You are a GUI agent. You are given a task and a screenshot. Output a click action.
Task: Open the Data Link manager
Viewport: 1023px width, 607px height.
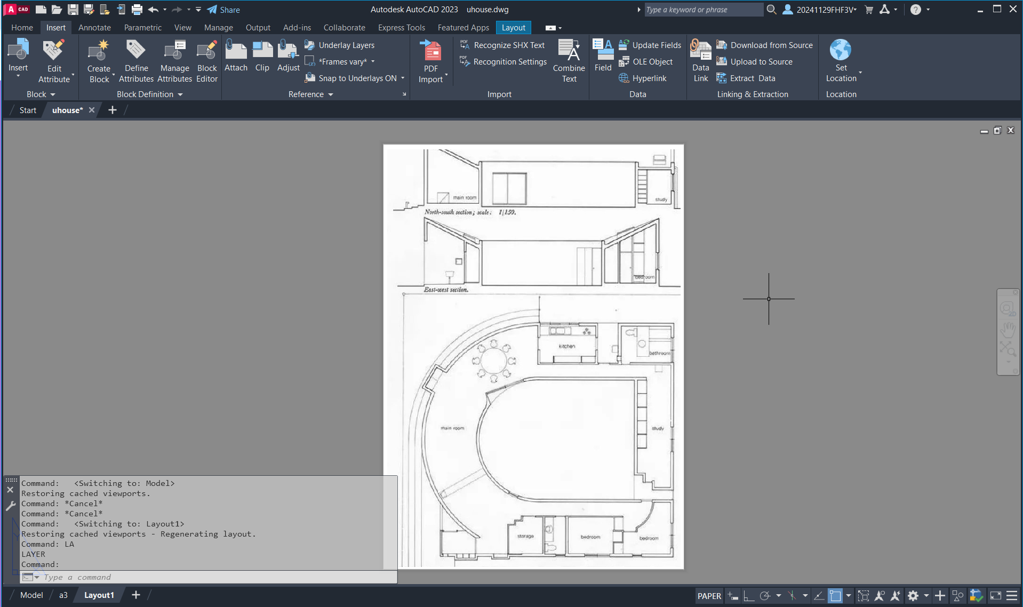pyautogui.click(x=700, y=61)
